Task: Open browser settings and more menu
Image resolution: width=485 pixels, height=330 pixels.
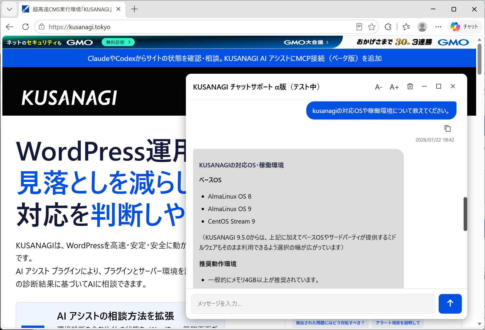Action: pyautogui.click(x=438, y=27)
